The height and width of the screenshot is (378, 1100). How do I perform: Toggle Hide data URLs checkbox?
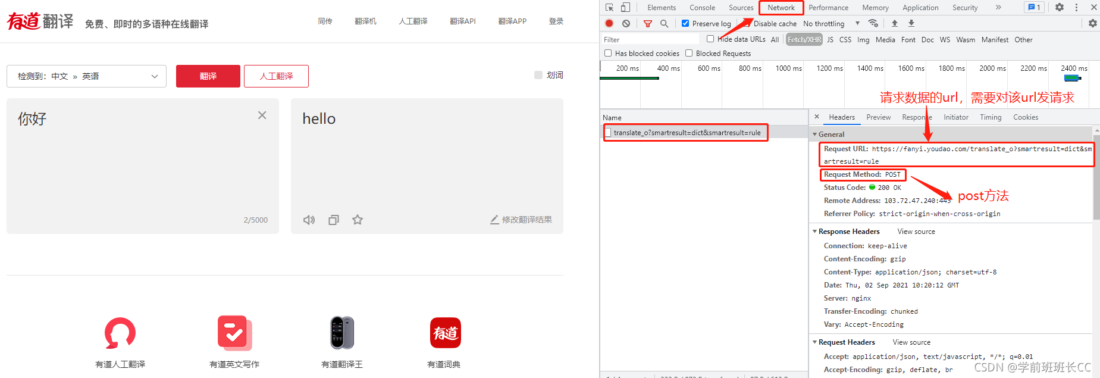click(x=710, y=39)
